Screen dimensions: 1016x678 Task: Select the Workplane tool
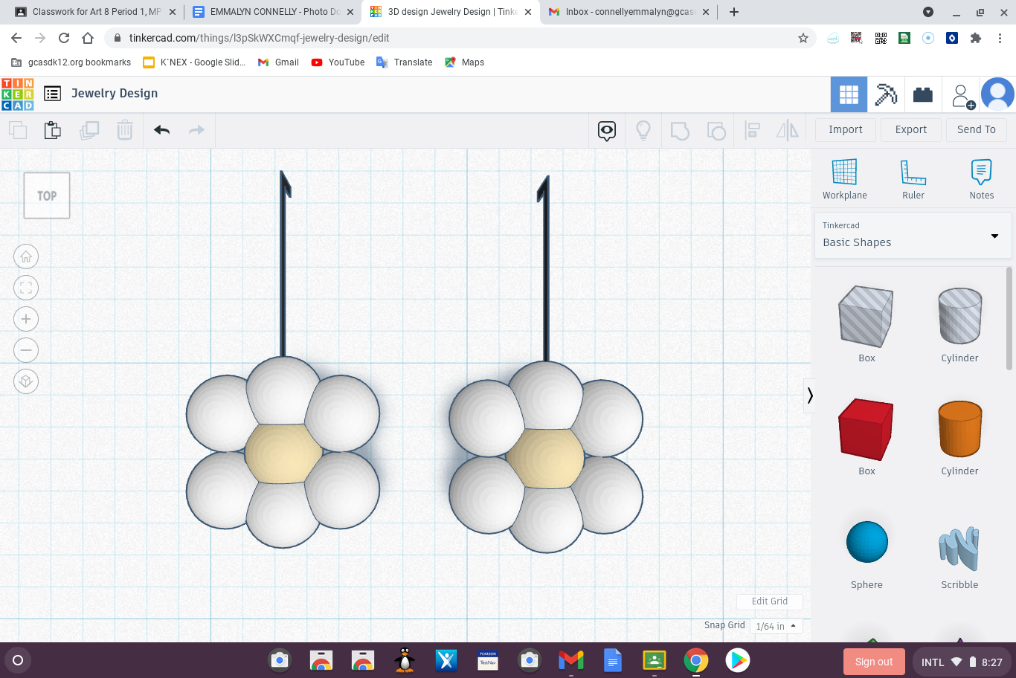(x=845, y=179)
